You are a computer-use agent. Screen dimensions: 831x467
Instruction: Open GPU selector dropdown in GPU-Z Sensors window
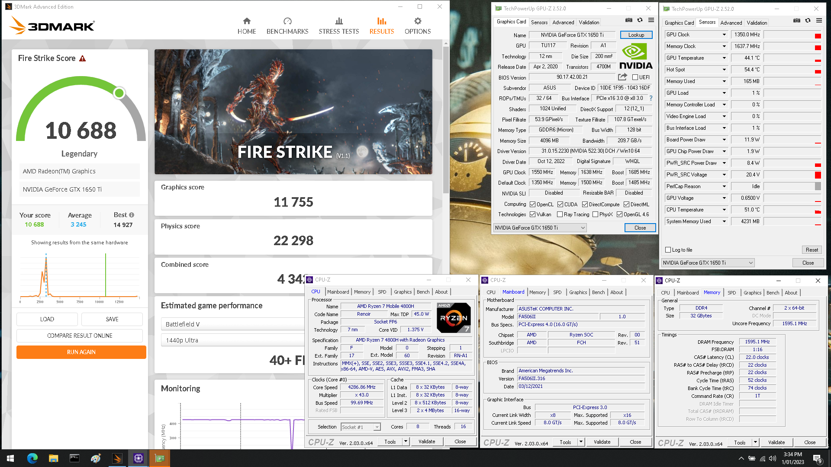(708, 263)
